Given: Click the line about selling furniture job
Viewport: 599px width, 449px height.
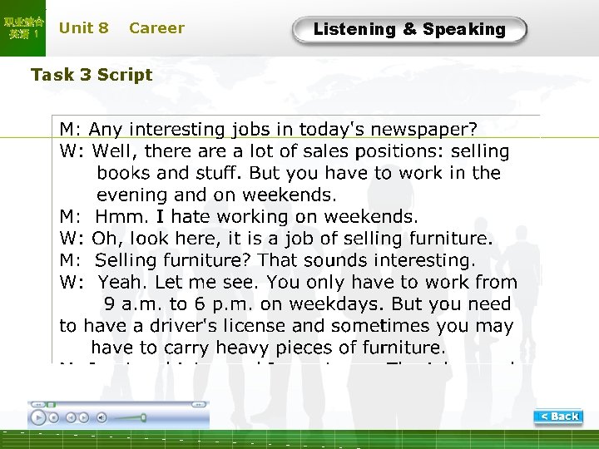Looking at the screenshot, I should (x=276, y=239).
